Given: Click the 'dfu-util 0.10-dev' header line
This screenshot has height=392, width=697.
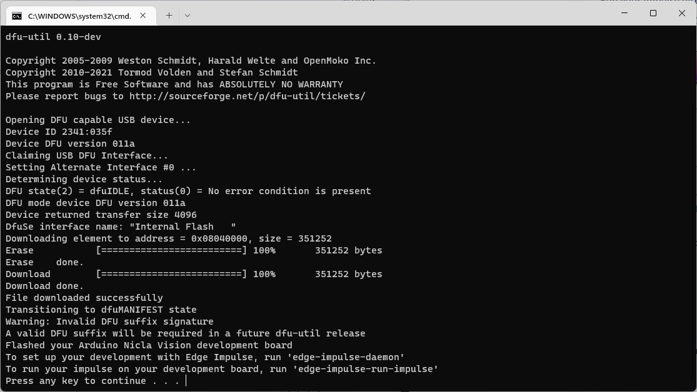Looking at the screenshot, I should (x=53, y=37).
